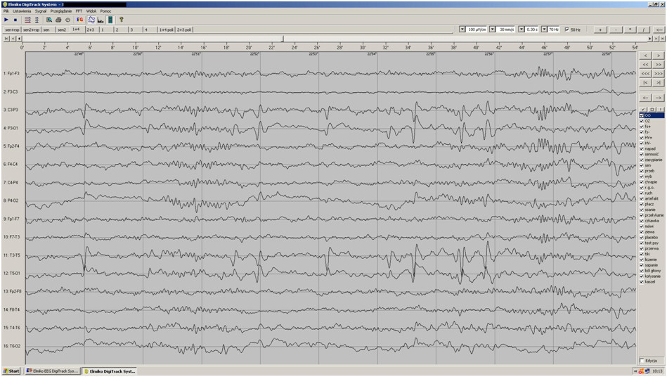The width and height of the screenshot is (667, 377).
Task: Click the red horizontal lines montage icon
Action: [27, 20]
